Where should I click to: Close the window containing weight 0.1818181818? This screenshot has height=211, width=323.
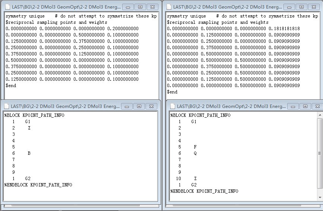pyautogui.click(x=314, y=7)
